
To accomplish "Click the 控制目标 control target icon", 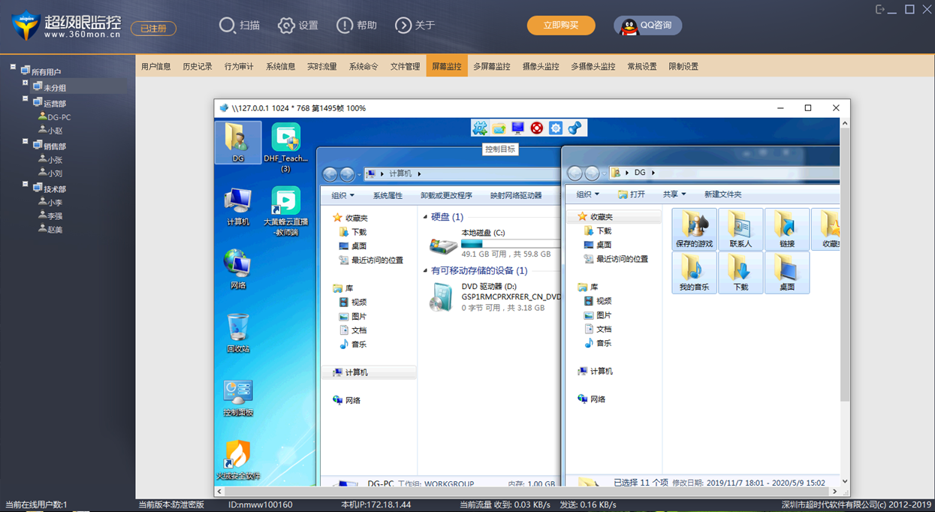I will (x=480, y=128).
